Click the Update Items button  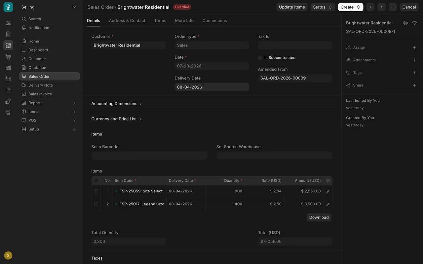292,7
